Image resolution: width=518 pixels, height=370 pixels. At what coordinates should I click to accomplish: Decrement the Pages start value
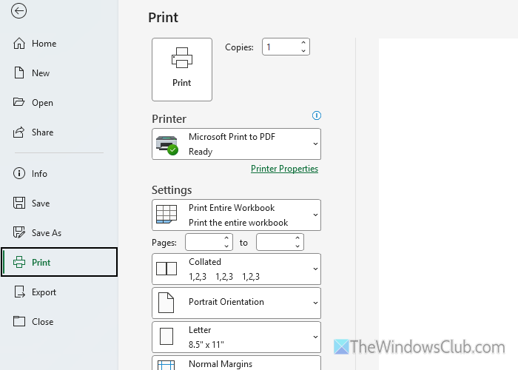coord(226,246)
